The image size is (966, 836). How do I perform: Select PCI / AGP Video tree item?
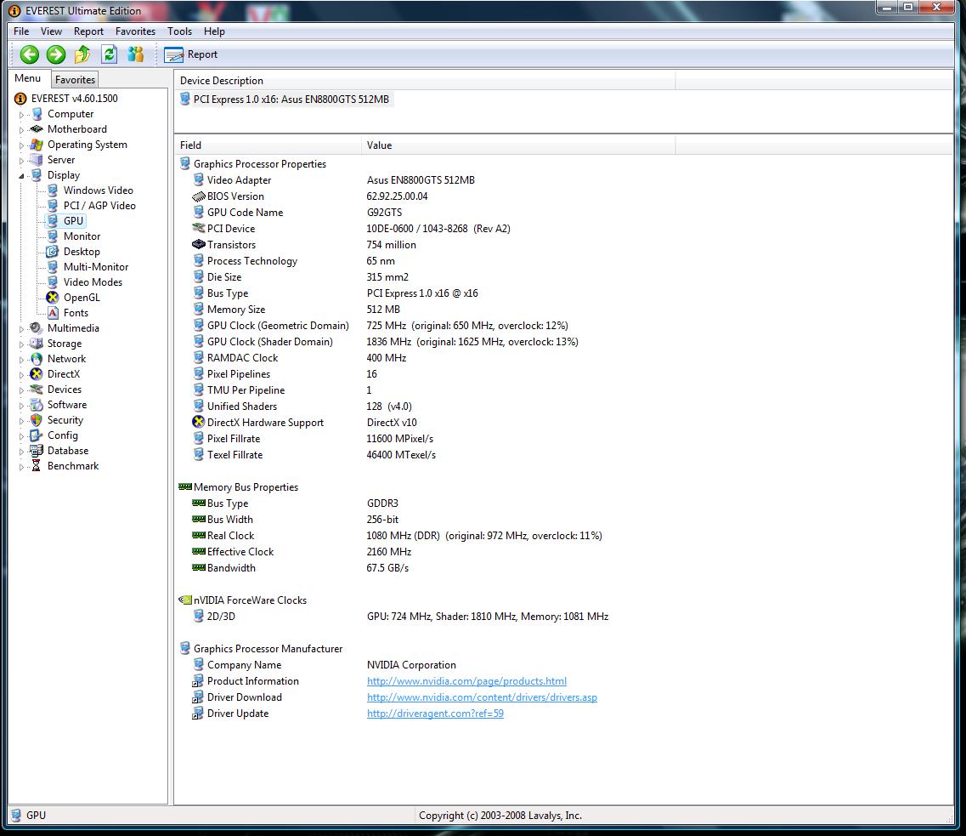99,206
